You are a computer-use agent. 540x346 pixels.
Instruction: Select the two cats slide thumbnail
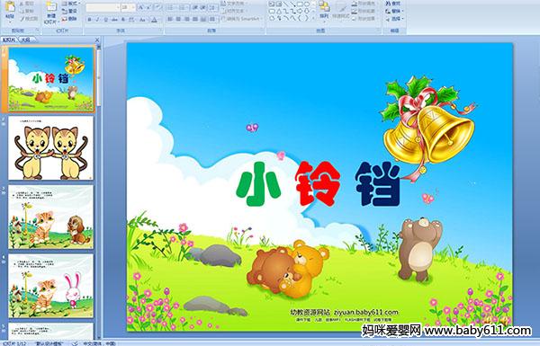click(51, 148)
